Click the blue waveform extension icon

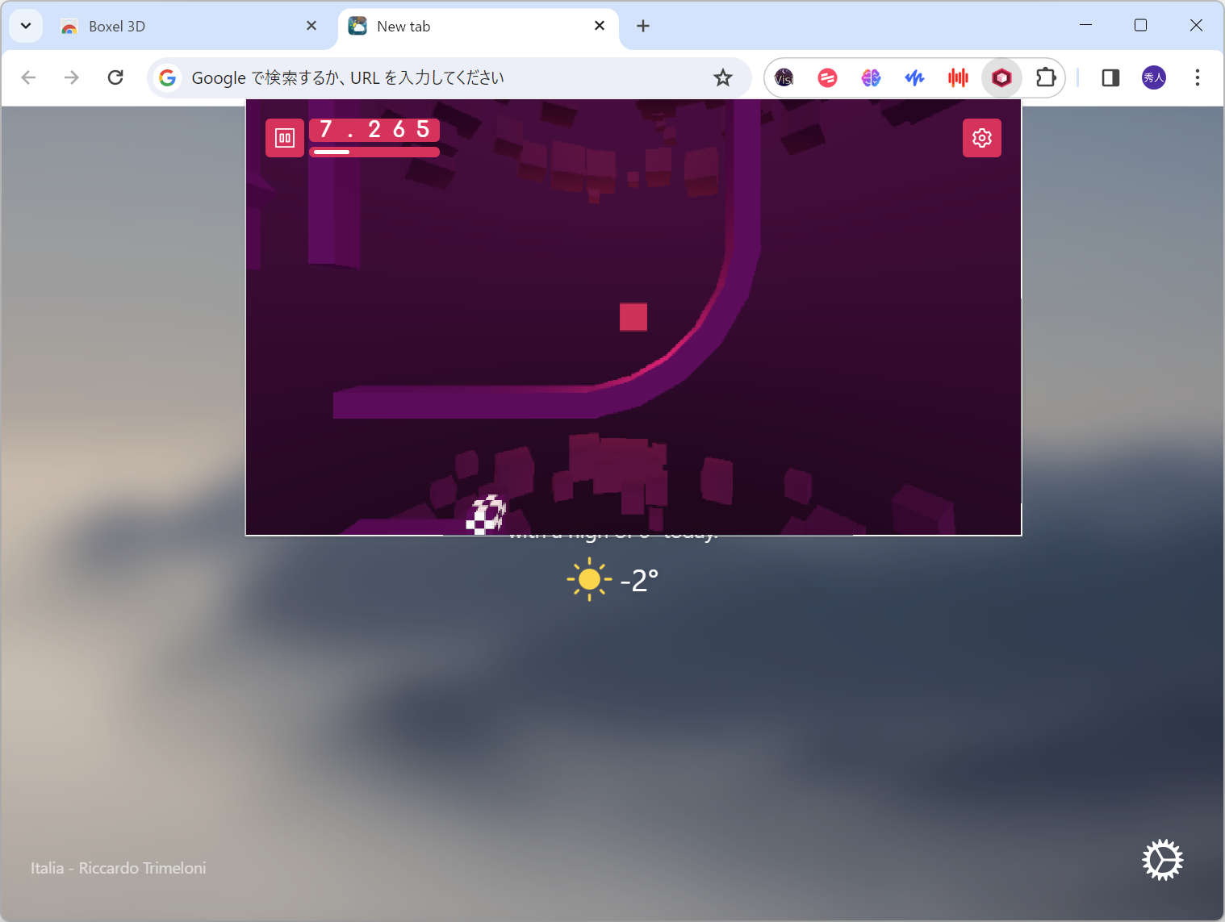pyautogui.click(x=914, y=77)
